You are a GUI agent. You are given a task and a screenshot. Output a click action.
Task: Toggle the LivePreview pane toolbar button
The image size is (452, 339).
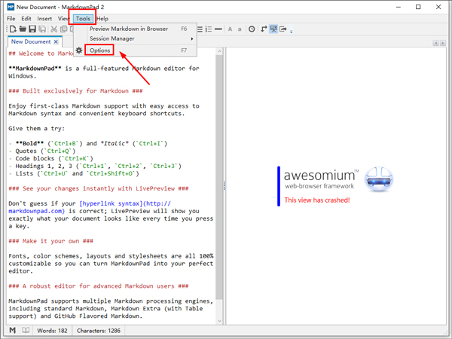[273, 29]
